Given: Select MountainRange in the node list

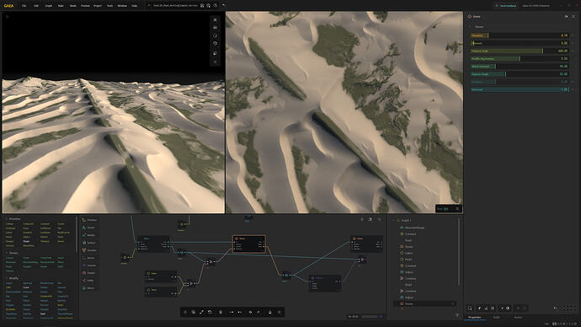Looking at the screenshot, I should click(x=414, y=228).
